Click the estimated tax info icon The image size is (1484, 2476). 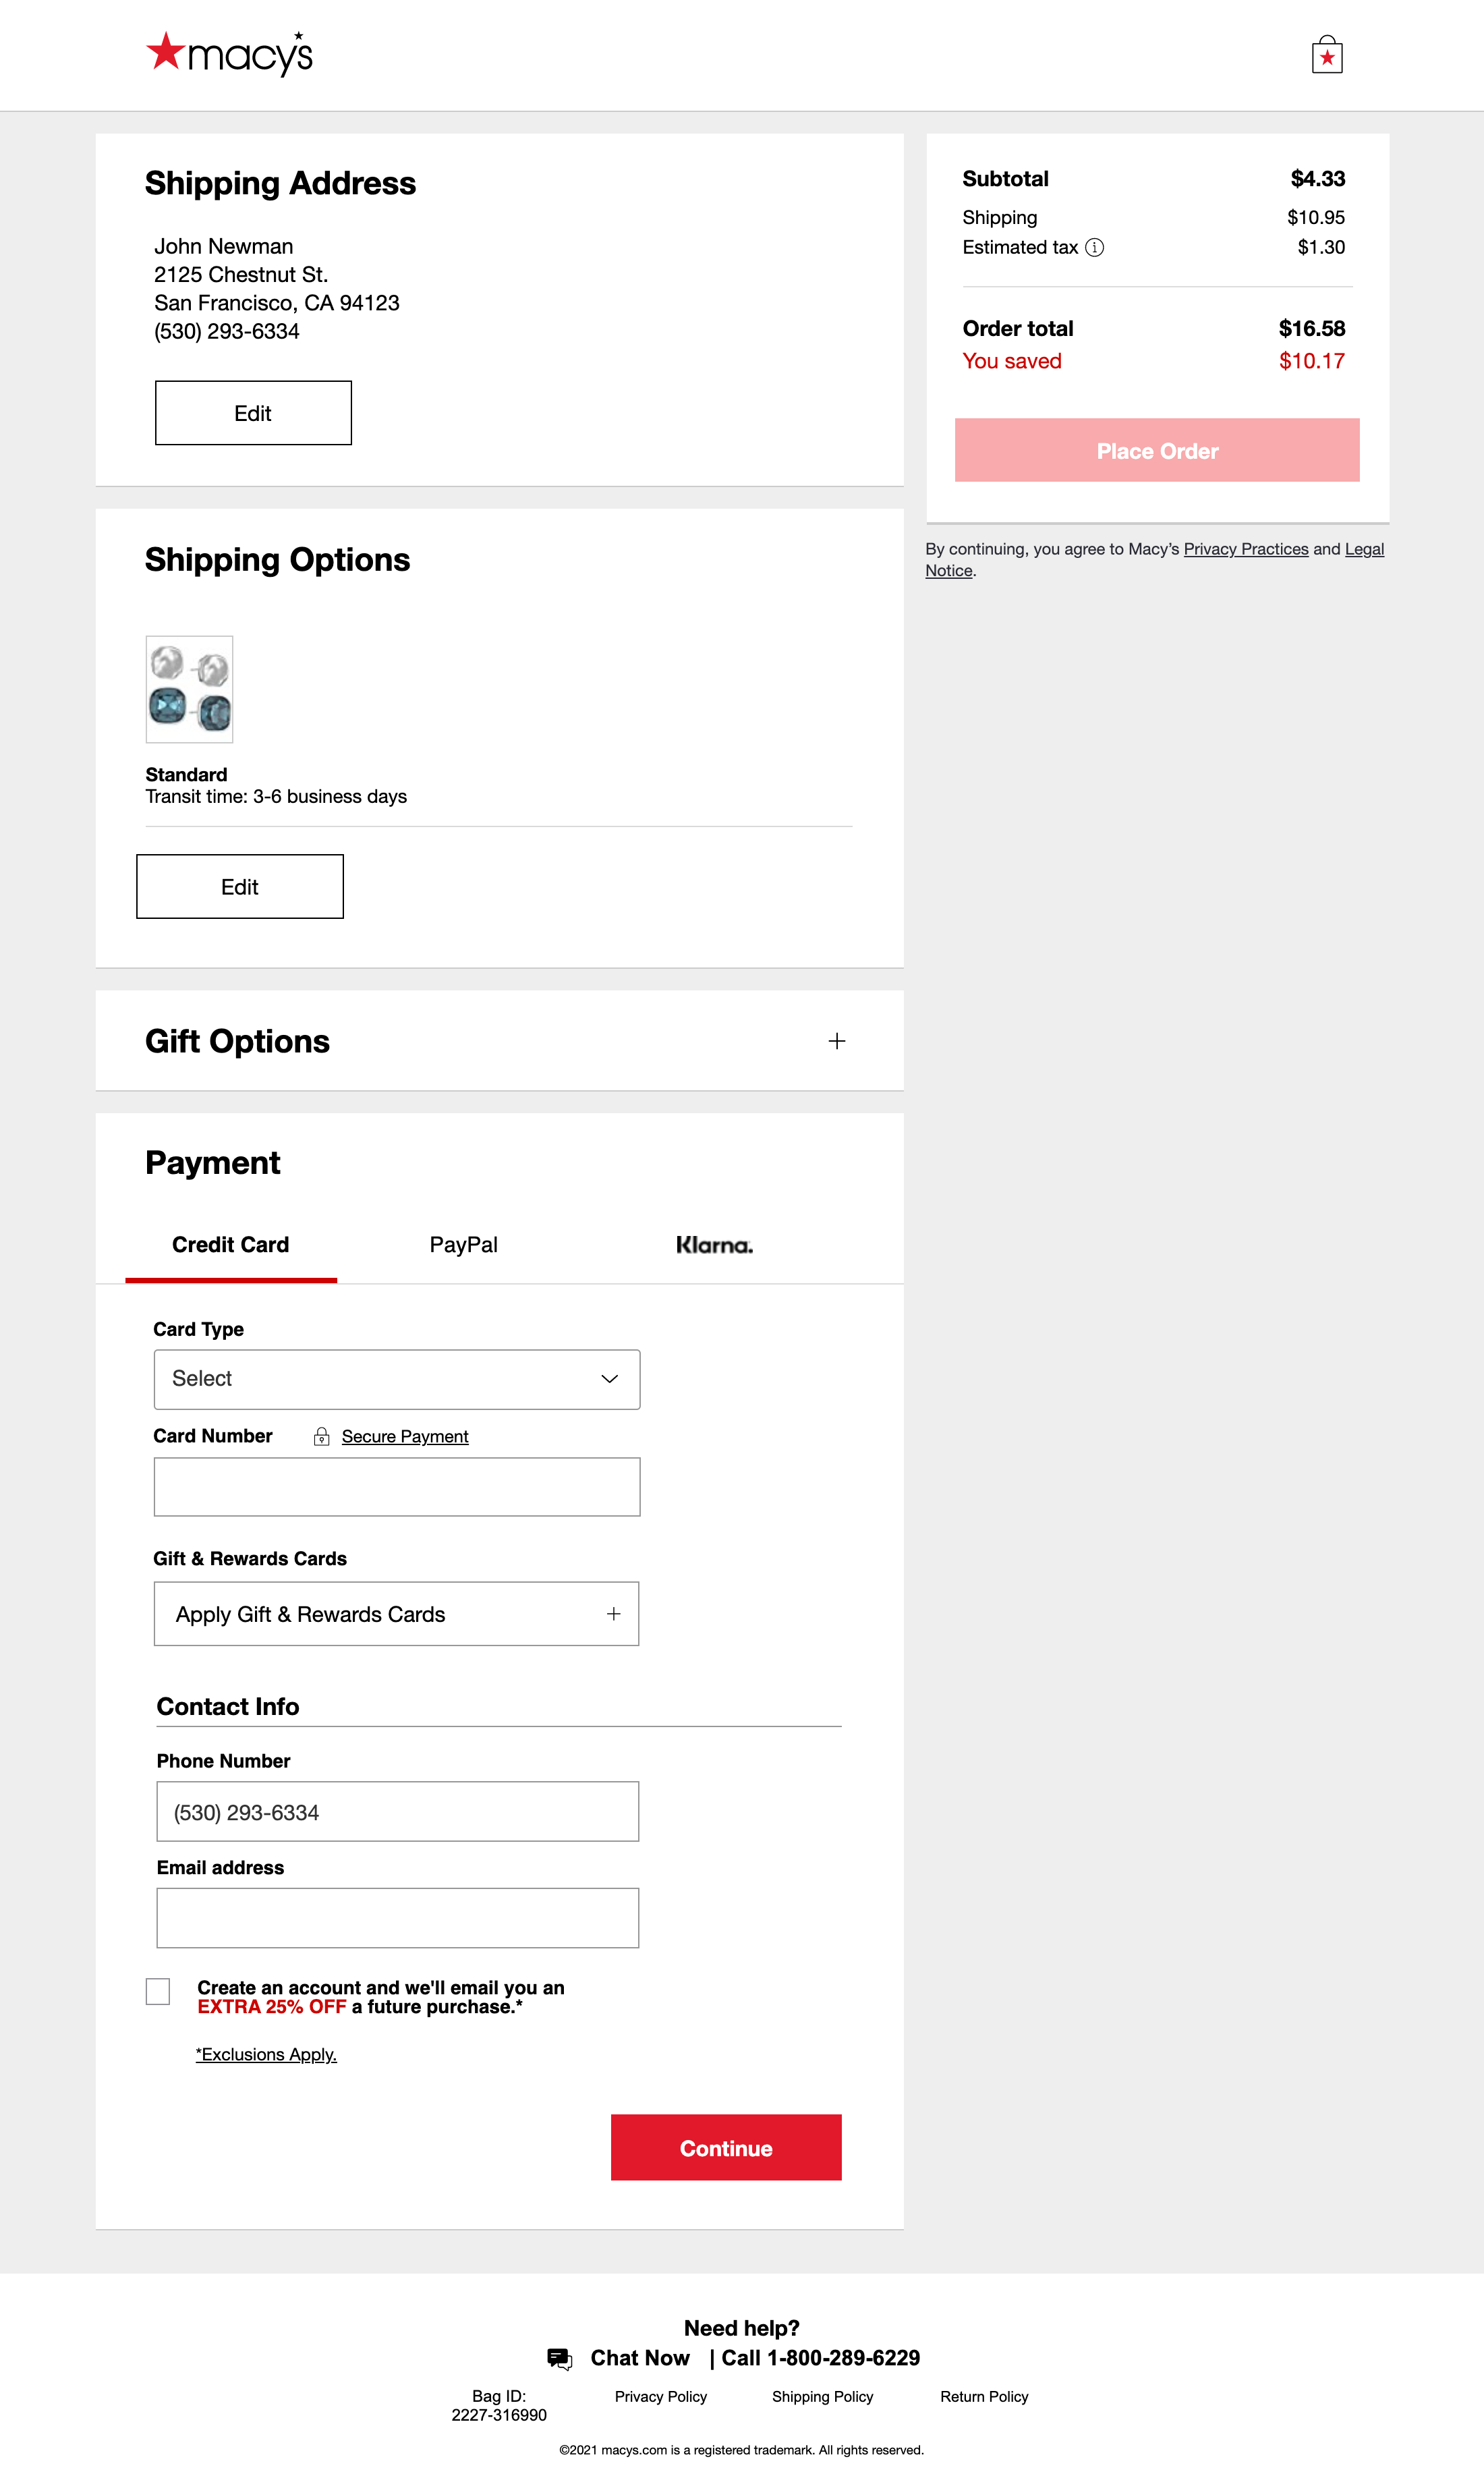click(x=1094, y=247)
